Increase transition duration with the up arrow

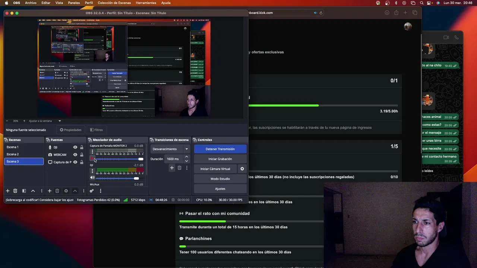point(186,157)
